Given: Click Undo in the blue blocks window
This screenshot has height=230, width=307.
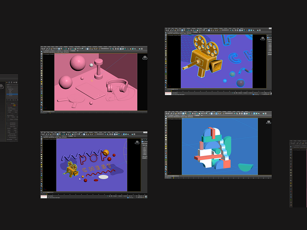Looking at the screenshot, I should pyautogui.click(x=167, y=113).
